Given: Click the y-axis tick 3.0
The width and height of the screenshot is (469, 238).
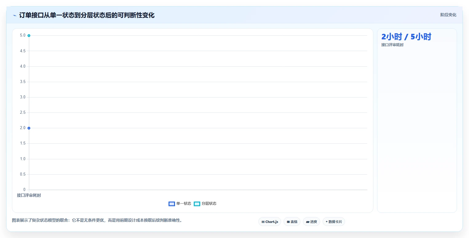Looking at the screenshot, I should 23,97.
